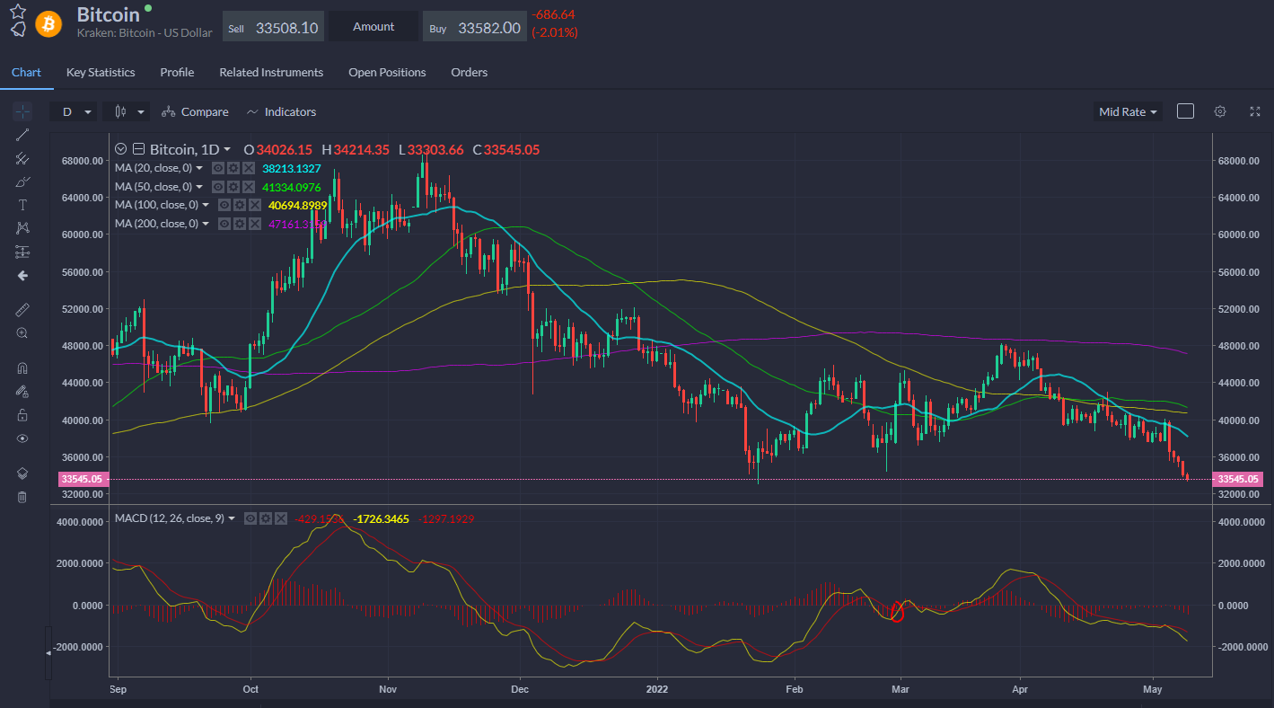Viewport: 1274px width, 708px height.
Task: Expand chart to fullscreen
Action: (x=1255, y=111)
